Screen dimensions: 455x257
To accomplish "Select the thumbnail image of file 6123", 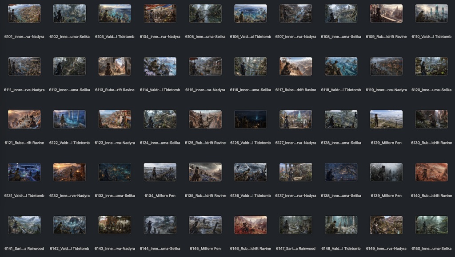I will [x=115, y=119].
